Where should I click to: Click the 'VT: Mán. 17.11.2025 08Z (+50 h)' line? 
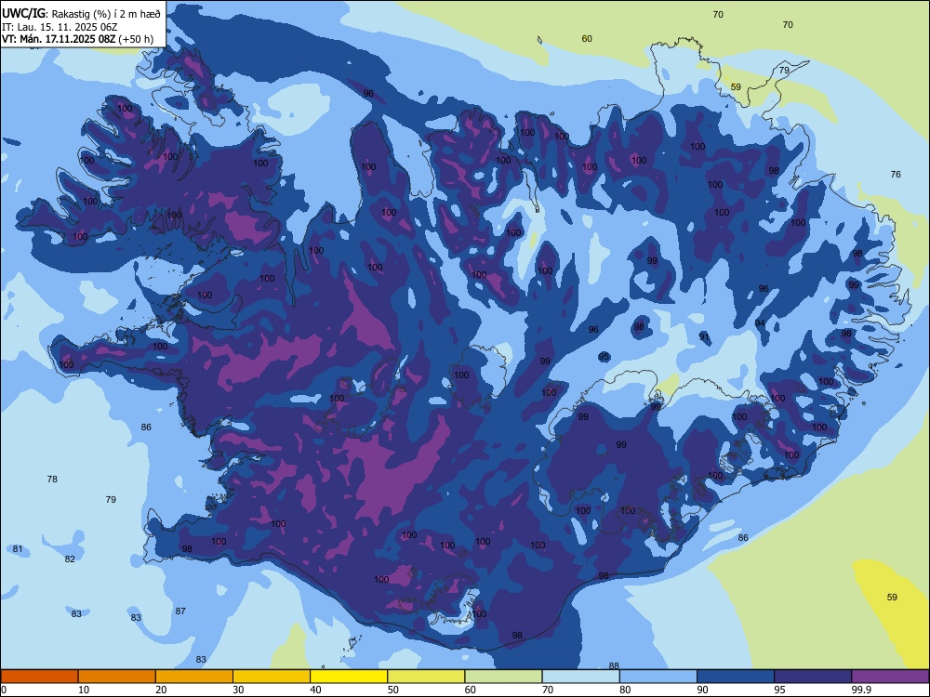pos(77,39)
